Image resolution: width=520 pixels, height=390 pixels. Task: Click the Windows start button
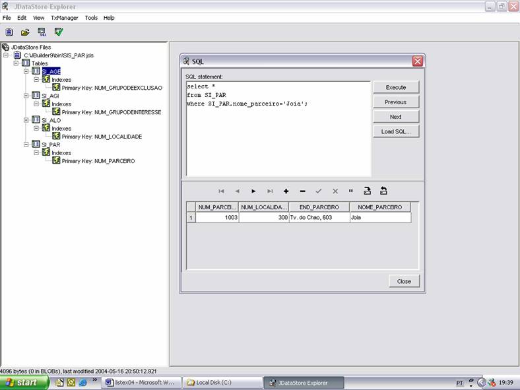coord(24,382)
